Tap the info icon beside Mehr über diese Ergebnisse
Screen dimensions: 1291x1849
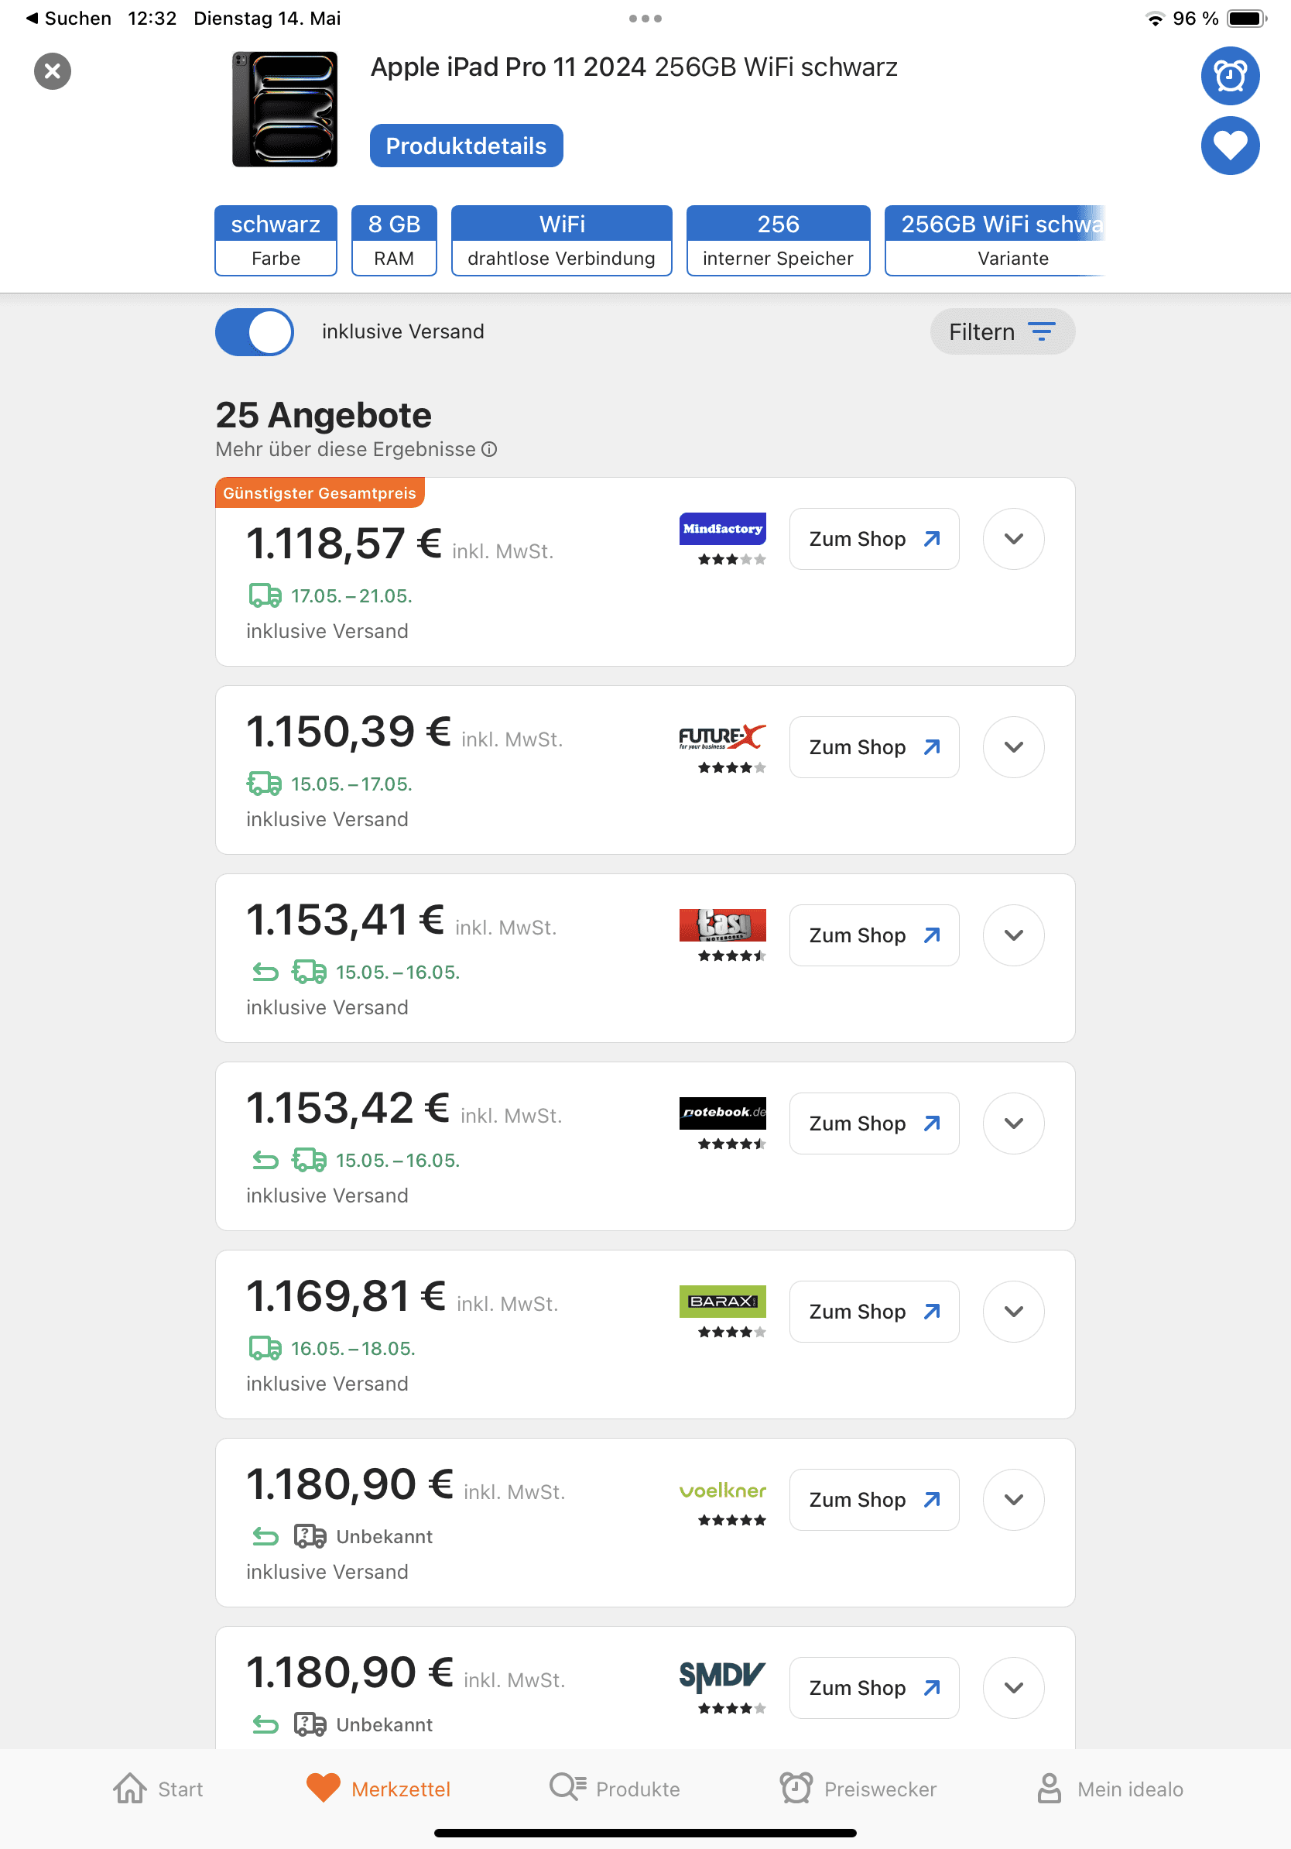(489, 449)
